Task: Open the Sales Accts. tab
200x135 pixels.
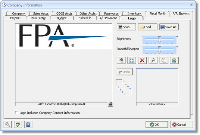Action: click(41, 13)
